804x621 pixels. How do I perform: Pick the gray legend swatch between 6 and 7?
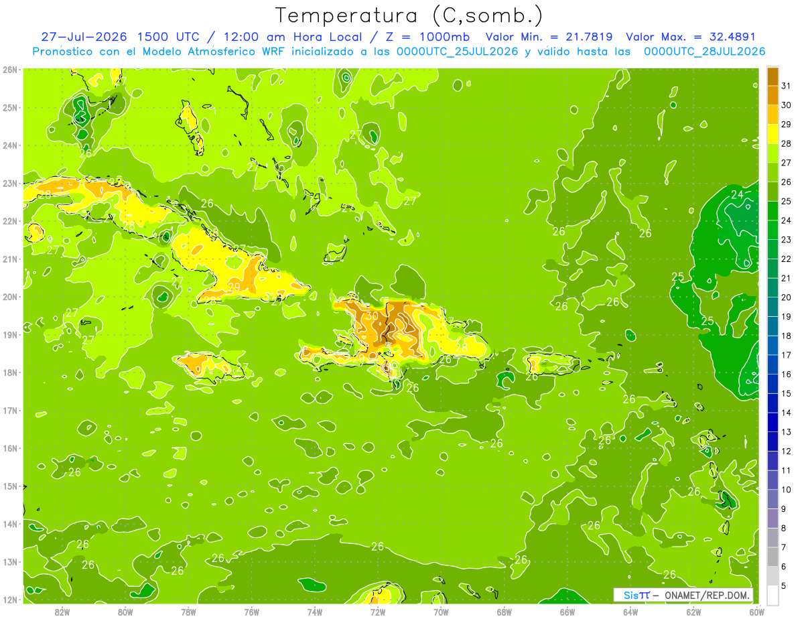coord(773,557)
